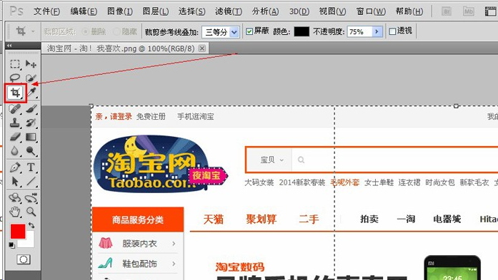Viewport: 498px width, 280px height.
Task: Click the 手机逛淘宝 link
Action: point(196,117)
